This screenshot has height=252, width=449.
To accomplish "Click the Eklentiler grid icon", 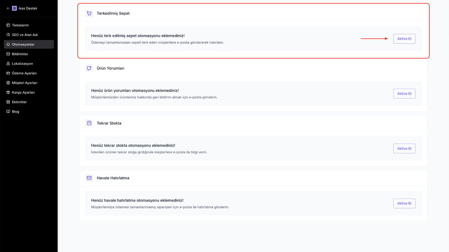I will tap(8, 102).
